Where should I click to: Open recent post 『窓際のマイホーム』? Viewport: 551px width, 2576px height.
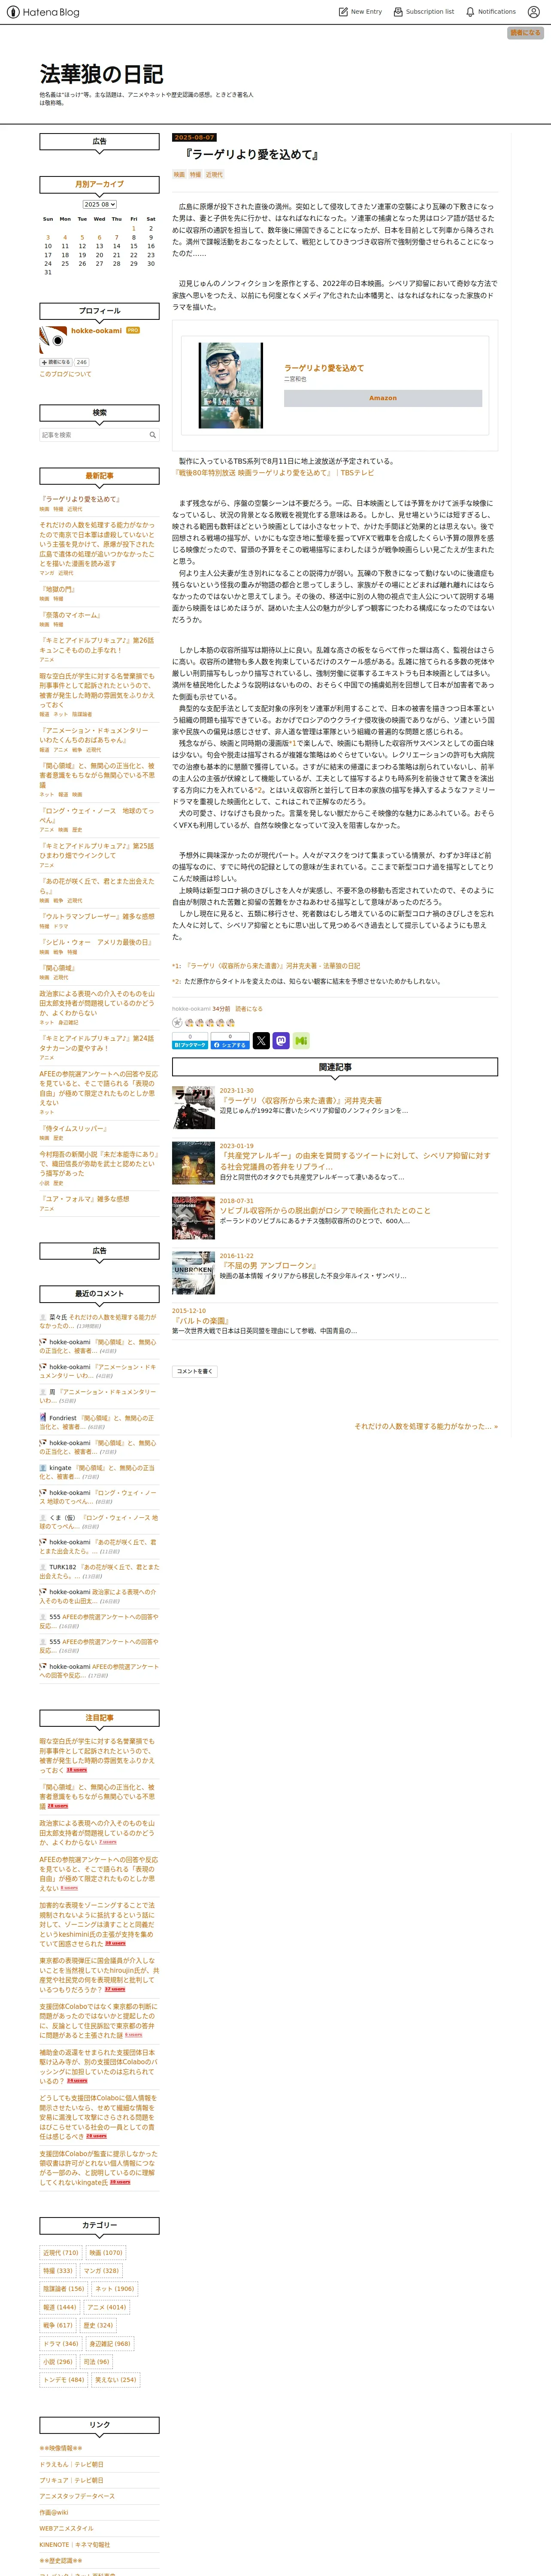[70, 615]
